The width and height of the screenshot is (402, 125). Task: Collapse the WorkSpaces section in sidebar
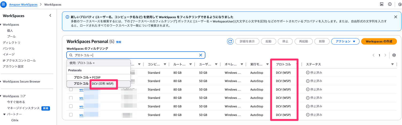click(1, 25)
